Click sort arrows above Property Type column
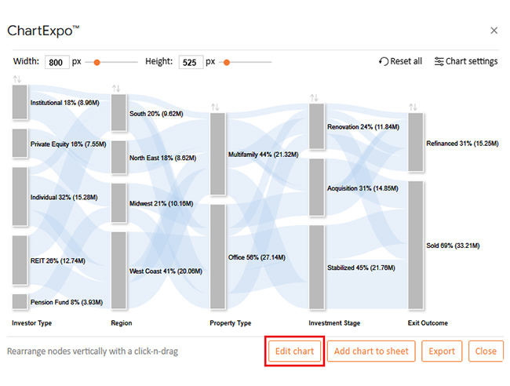This screenshot has width=510, height=386. point(215,107)
